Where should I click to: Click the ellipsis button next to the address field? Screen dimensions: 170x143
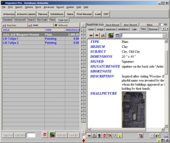pos(165,36)
